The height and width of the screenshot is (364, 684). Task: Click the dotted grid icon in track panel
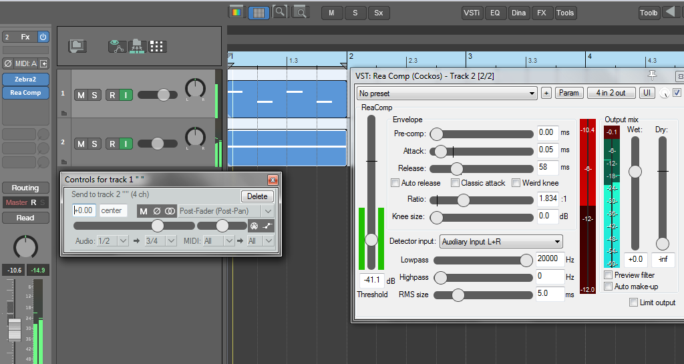coord(156,46)
